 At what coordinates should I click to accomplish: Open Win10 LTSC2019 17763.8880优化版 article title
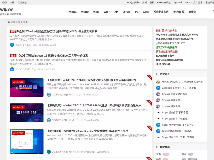(95, 105)
